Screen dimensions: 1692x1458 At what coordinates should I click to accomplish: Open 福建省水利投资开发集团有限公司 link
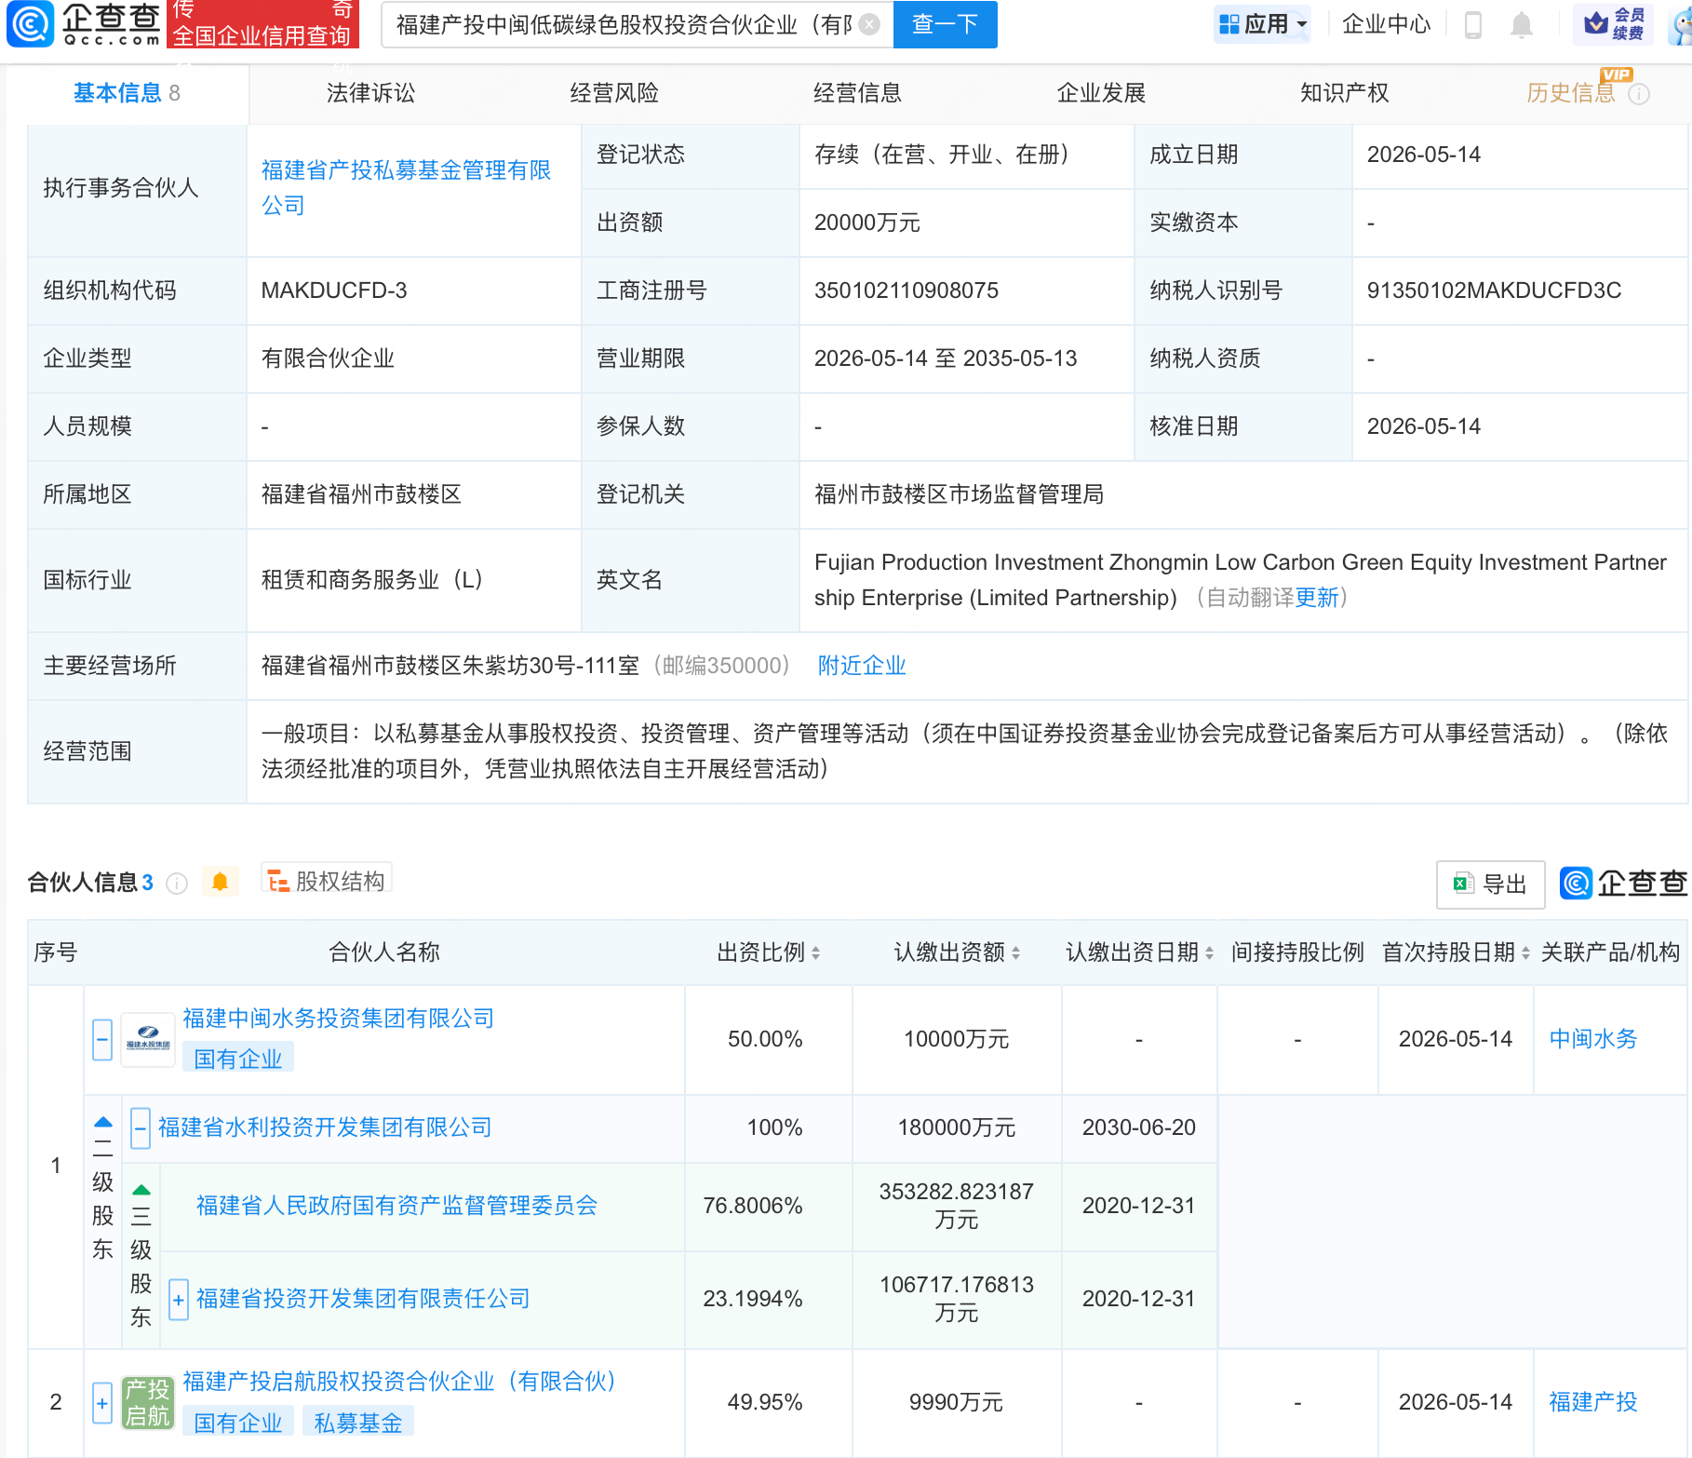[x=325, y=1127]
